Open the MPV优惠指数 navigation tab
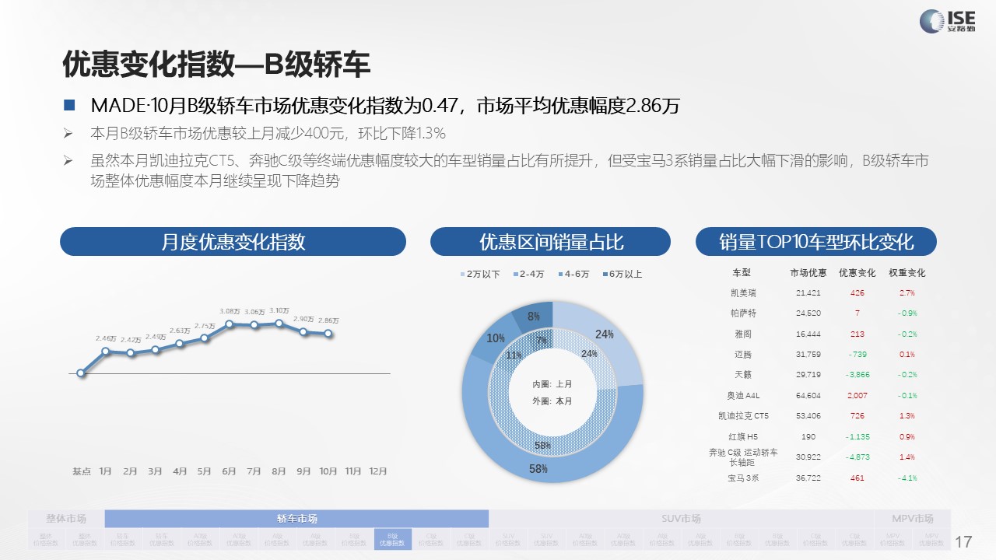This screenshot has height=560, width=996. (931, 540)
